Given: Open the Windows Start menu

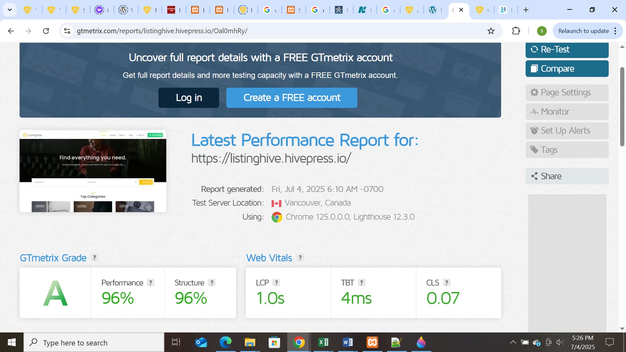Looking at the screenshot, I should 12,343.
